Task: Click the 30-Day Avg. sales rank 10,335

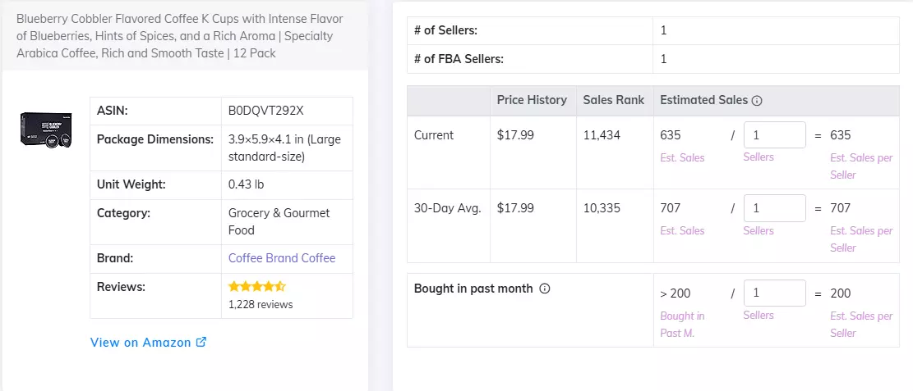Action: [602, 208]
